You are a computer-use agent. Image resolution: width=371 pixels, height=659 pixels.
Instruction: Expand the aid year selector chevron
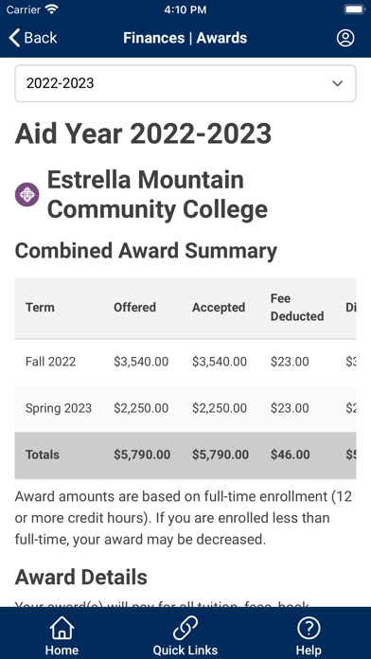click(337, 83)
